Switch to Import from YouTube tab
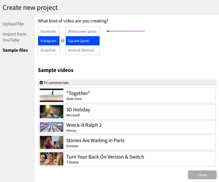219x182 pixels. 15,37
